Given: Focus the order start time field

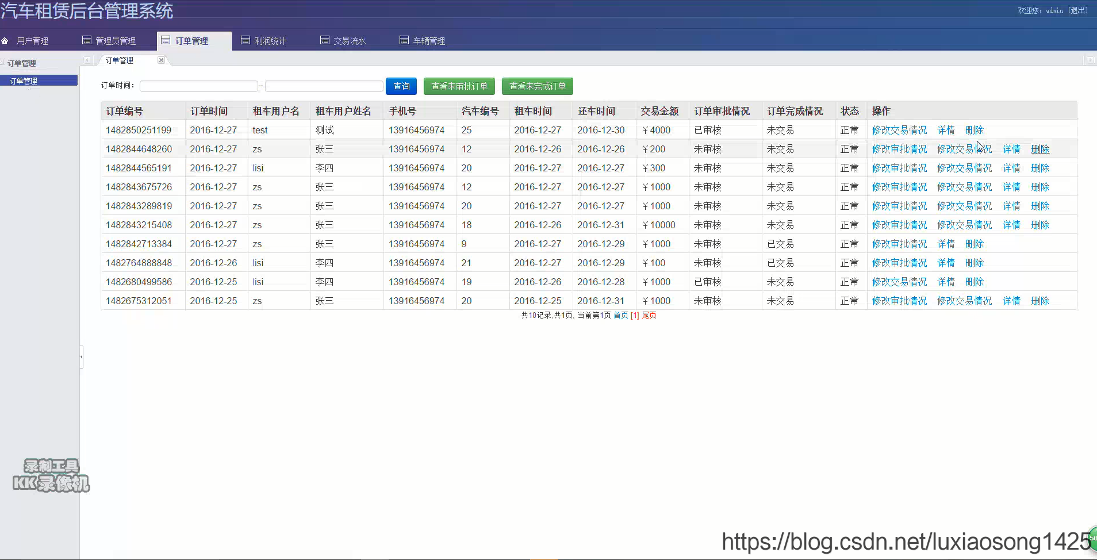Looking at the screenshot, I should [199, 86].
